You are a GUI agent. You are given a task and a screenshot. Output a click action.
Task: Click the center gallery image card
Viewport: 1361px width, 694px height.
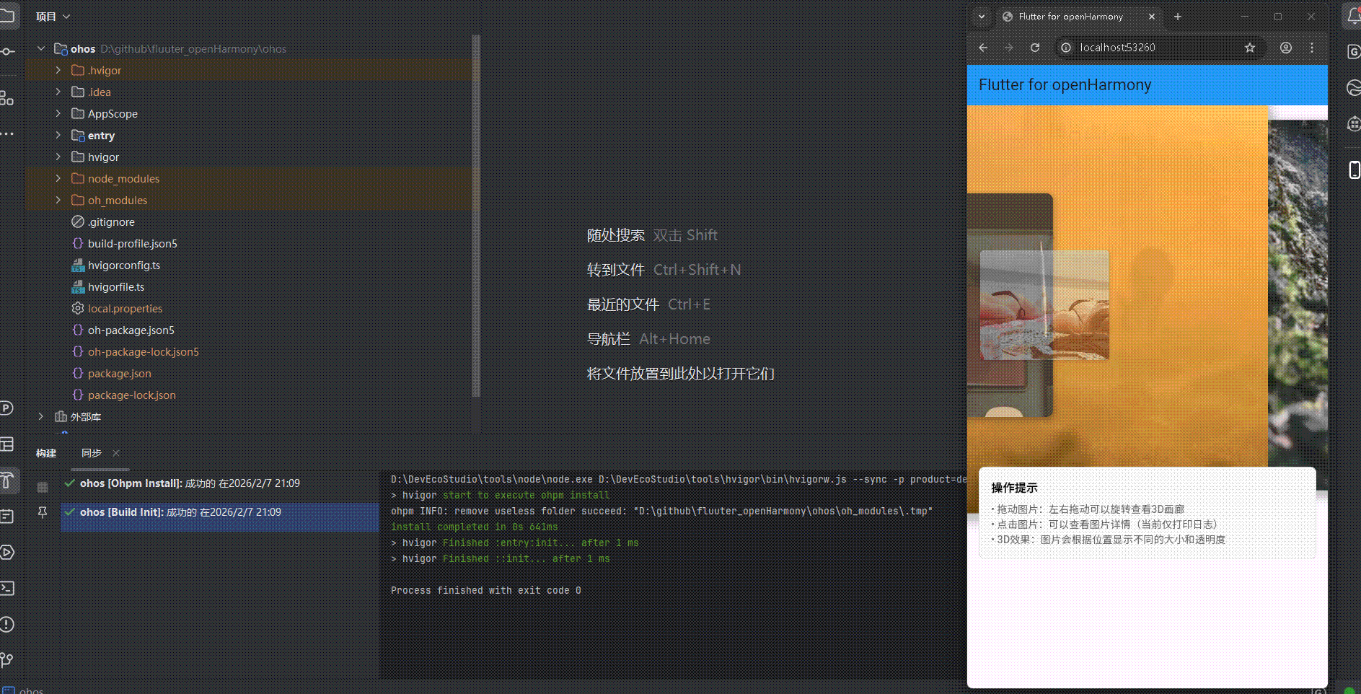point(1044,305)
